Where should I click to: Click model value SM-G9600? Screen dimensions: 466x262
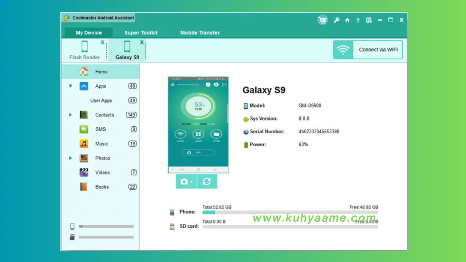pos(310,106)
